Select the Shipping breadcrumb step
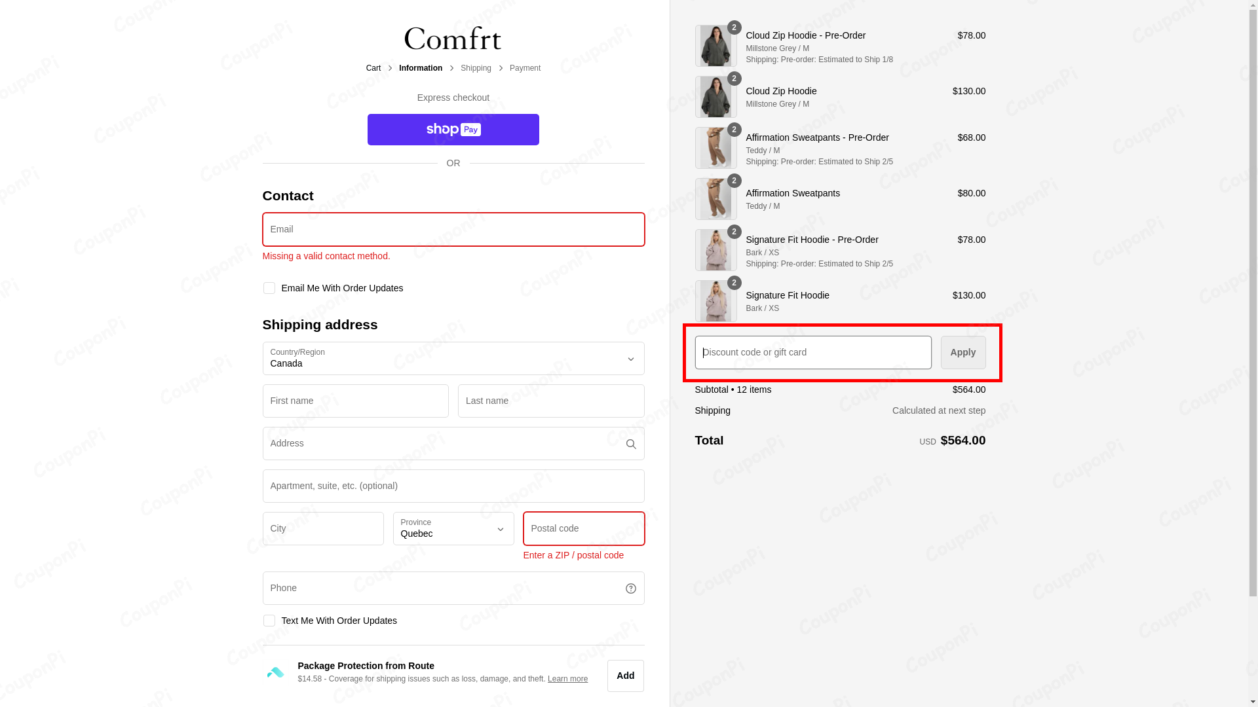 (x=476, y=67)
